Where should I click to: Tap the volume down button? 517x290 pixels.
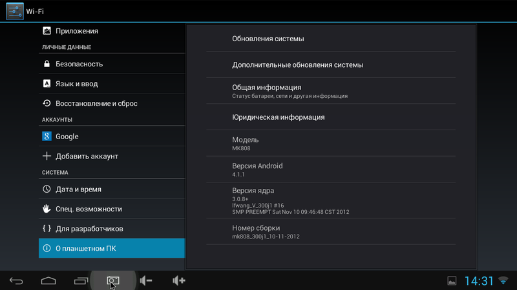146,280
